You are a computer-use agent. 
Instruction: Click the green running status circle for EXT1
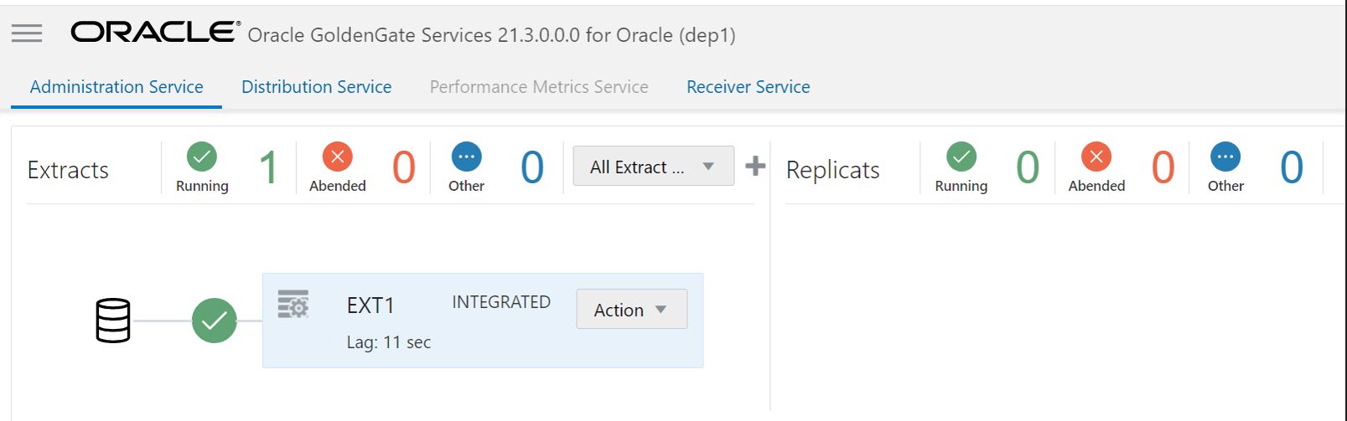tap(215, 321)
